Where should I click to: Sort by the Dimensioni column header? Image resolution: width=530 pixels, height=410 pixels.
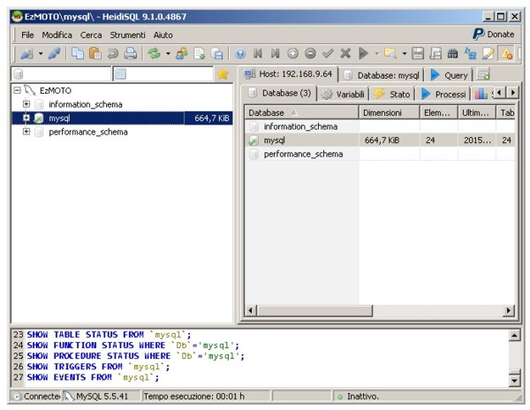[x=389, y=112]
